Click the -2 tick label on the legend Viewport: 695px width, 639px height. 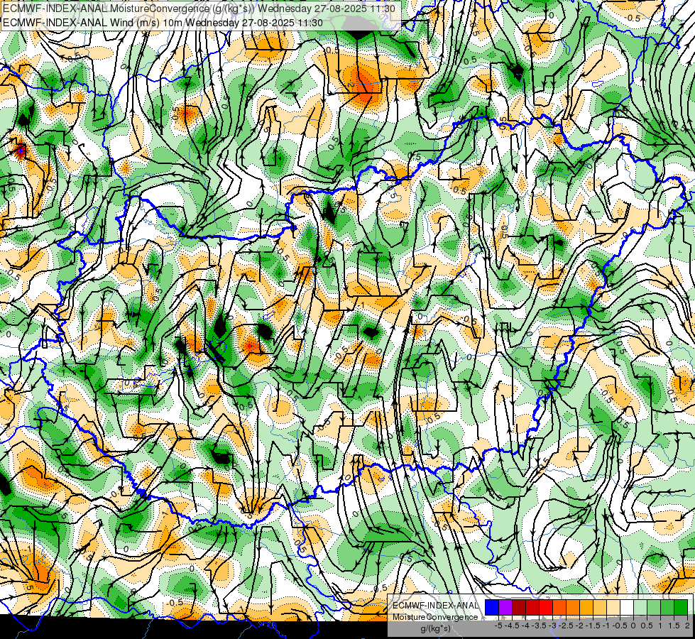click(579, 626)
